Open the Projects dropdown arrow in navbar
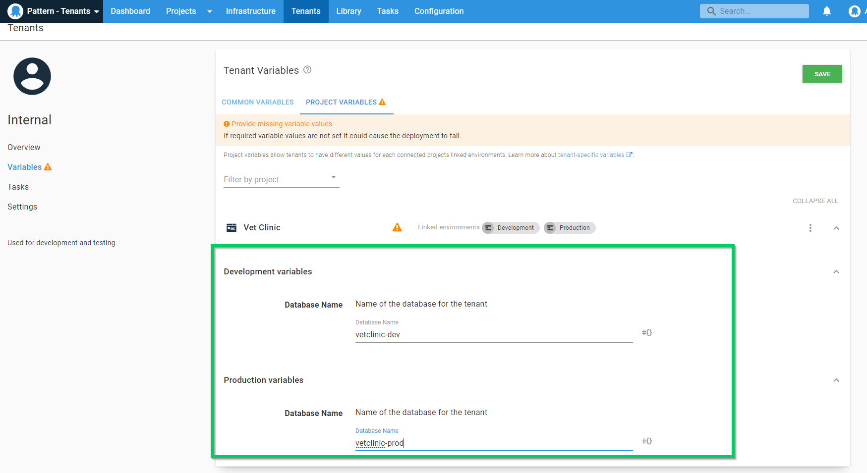The height and width of the screenshot is (473, 867). coord(210,11)
